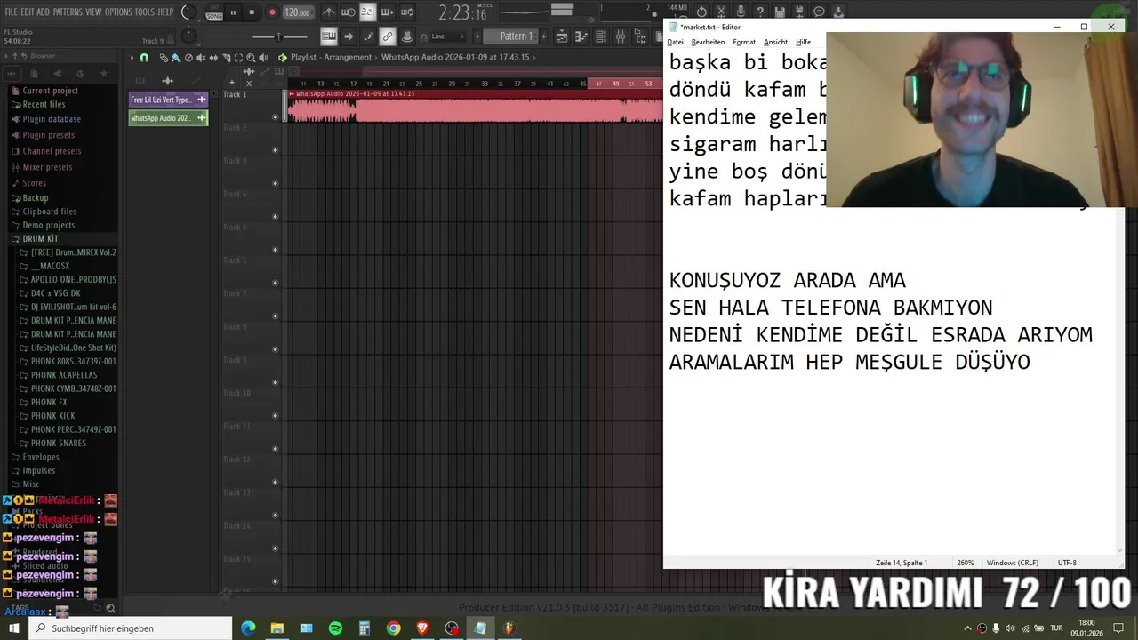Collapse the DRUM KIT folder
The image size is (1138, 640).
40,238
